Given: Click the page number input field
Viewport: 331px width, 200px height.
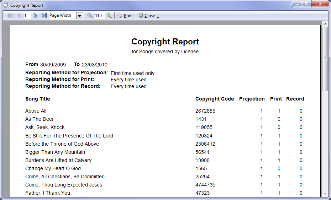Looking at the screenshot, I should coord(27,16).
